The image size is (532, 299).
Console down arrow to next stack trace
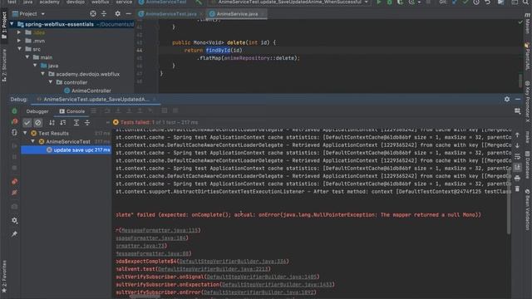(x=517, y=145)
